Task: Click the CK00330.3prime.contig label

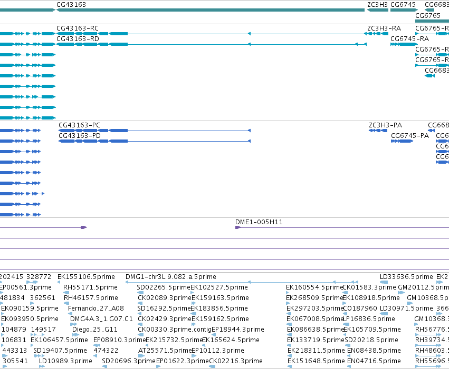Action: 175,330
